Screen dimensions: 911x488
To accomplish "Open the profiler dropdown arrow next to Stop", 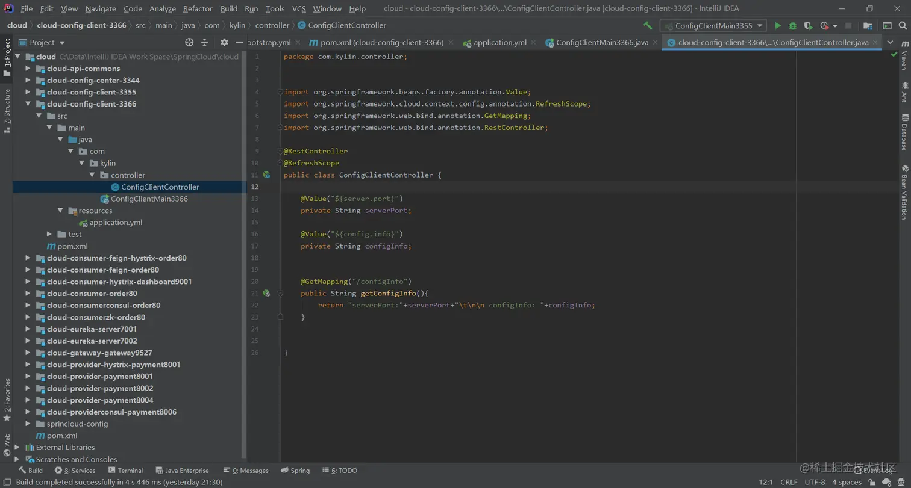I will pos(836,26).
